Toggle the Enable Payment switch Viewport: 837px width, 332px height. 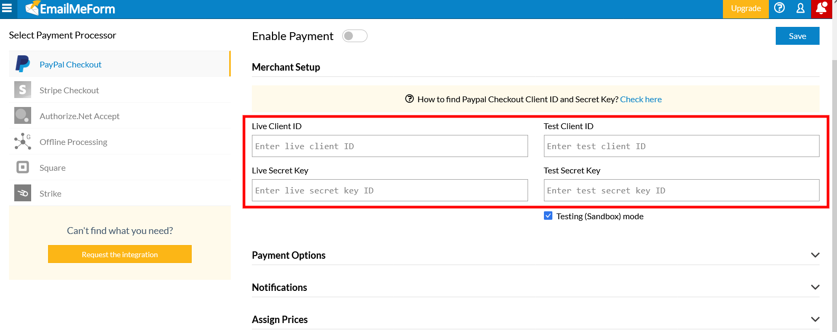coord(355,36)
